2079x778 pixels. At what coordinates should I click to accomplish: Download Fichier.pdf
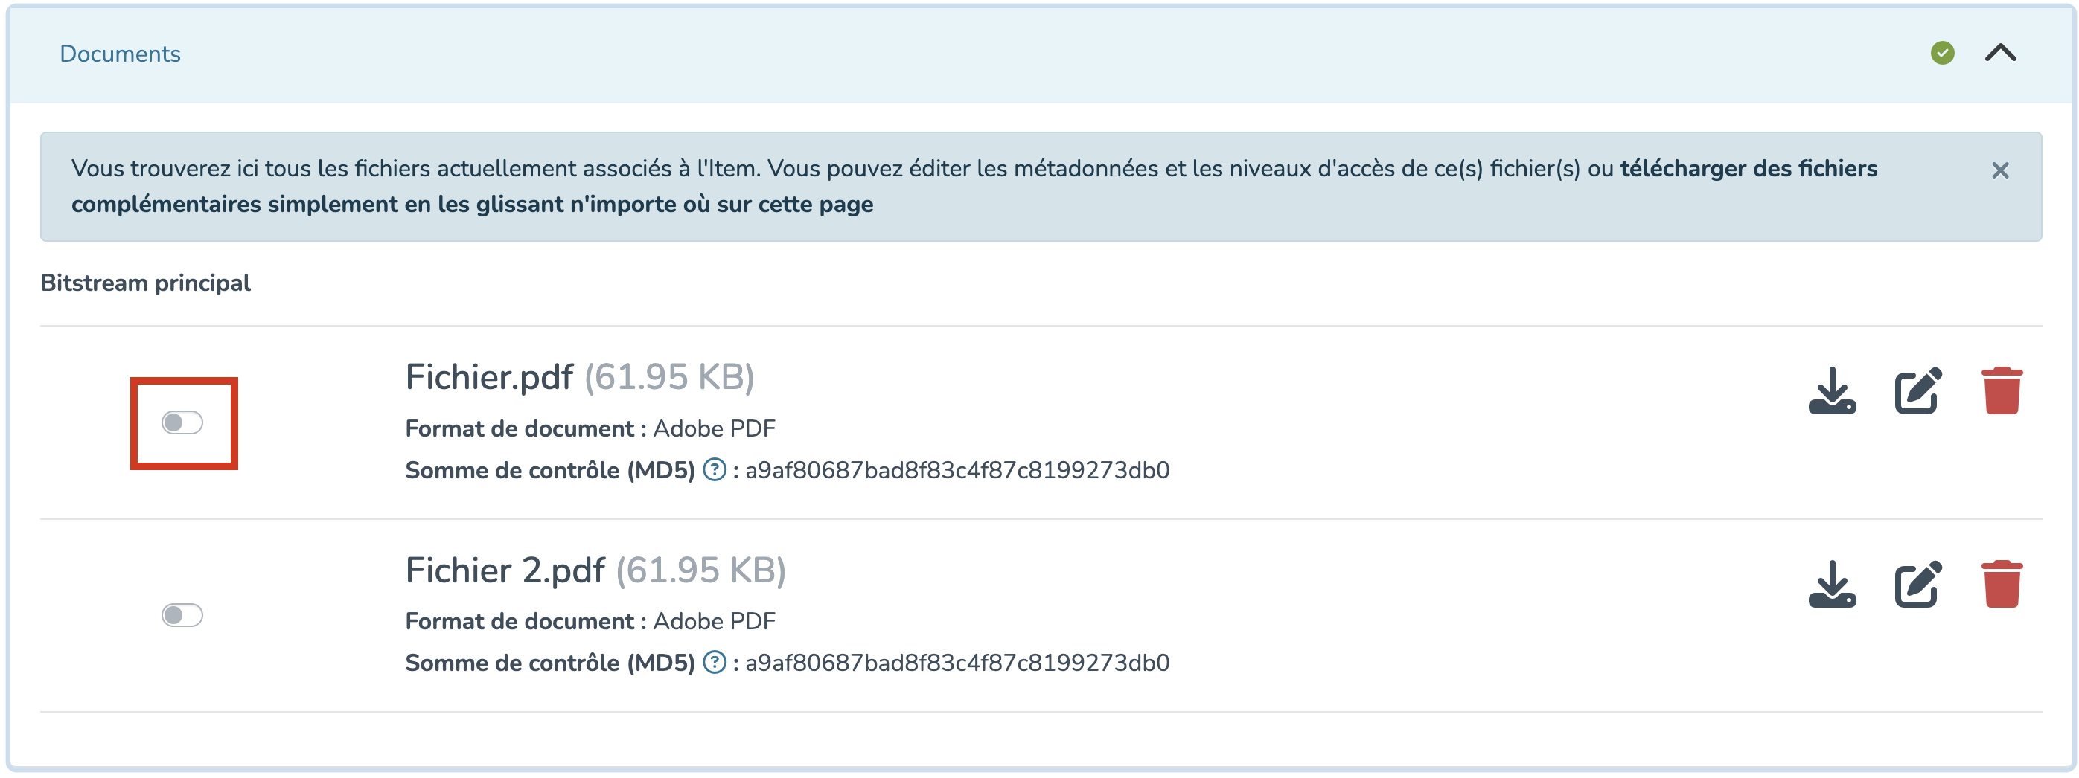point(1832,391)
